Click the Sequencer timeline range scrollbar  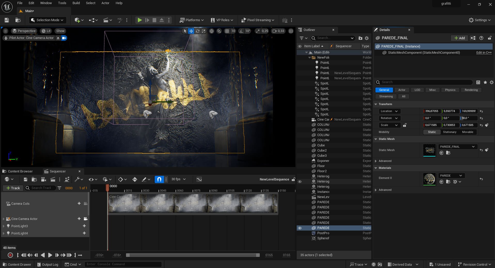click(x=193, y=255)
